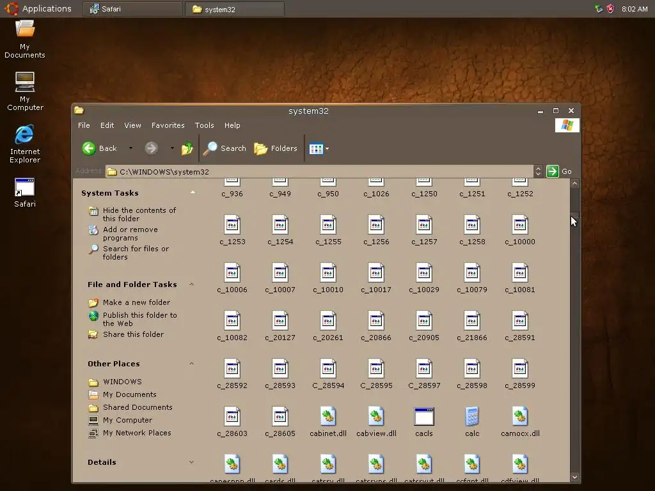
Task: Open the Edit menu
Action: click(107, 125)
